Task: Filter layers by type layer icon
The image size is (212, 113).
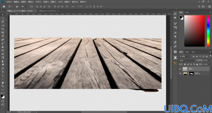Action: pos(200,56)
